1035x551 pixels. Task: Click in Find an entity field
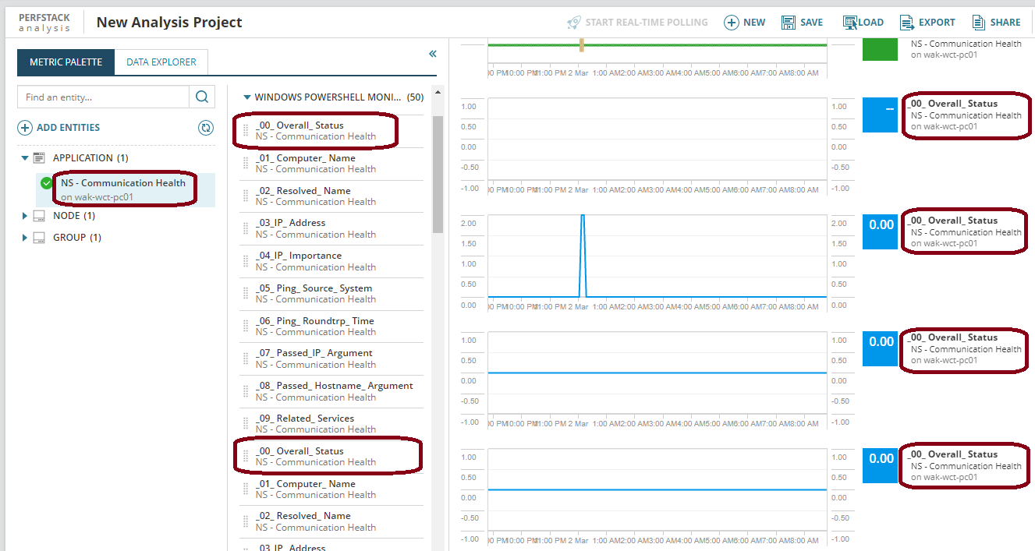click(x=103, y=97)
